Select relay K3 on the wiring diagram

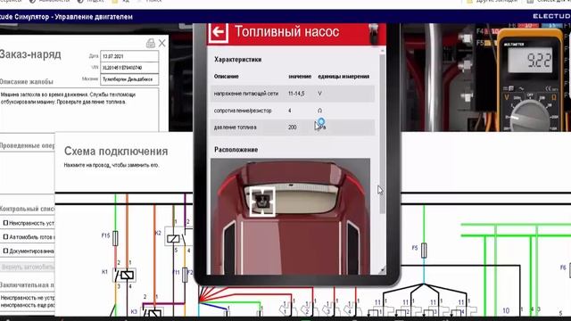click(x=153, y=313)
